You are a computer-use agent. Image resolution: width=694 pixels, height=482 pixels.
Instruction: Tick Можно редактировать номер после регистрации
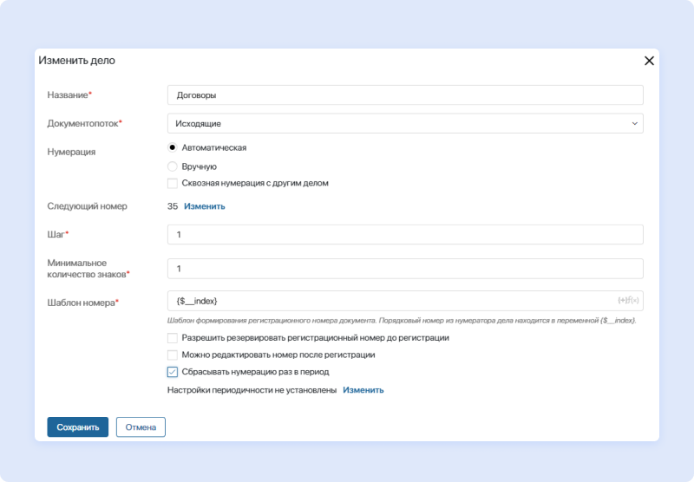pyautogui.click(x=173, y=355)
